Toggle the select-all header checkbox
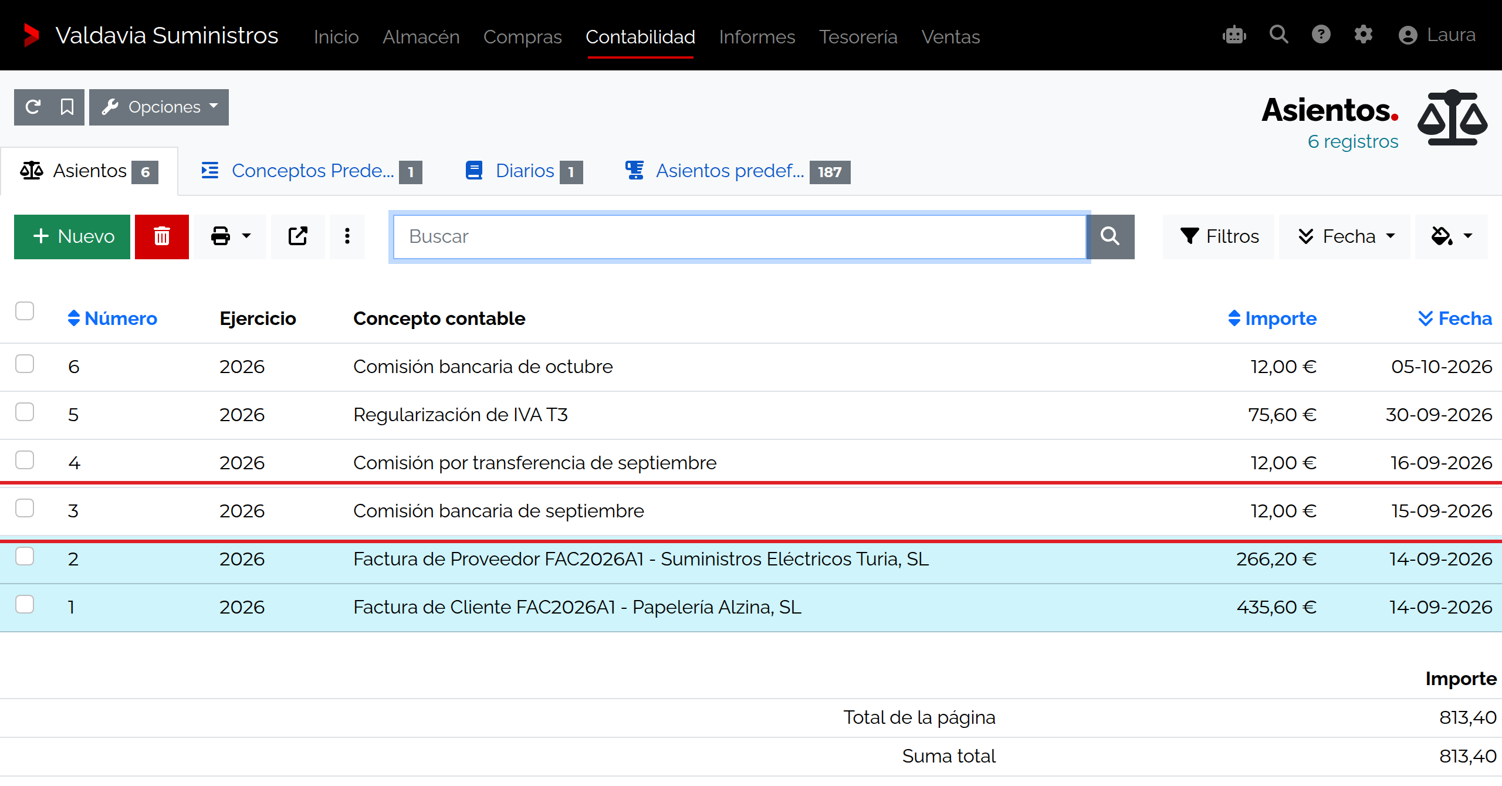This screenshot has width=1502, height=786. (x=25, y=311)
